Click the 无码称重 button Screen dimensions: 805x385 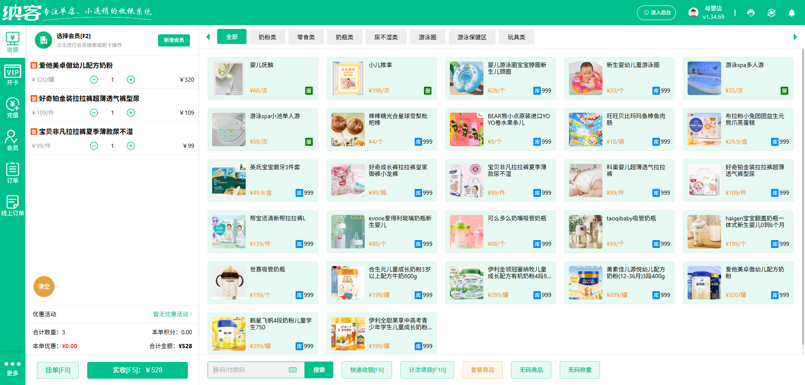click(x=580, y=370)
